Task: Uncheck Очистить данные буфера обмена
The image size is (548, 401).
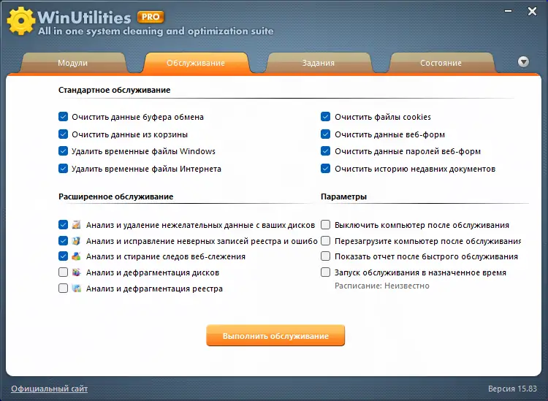Action: (x=63, y=117)
